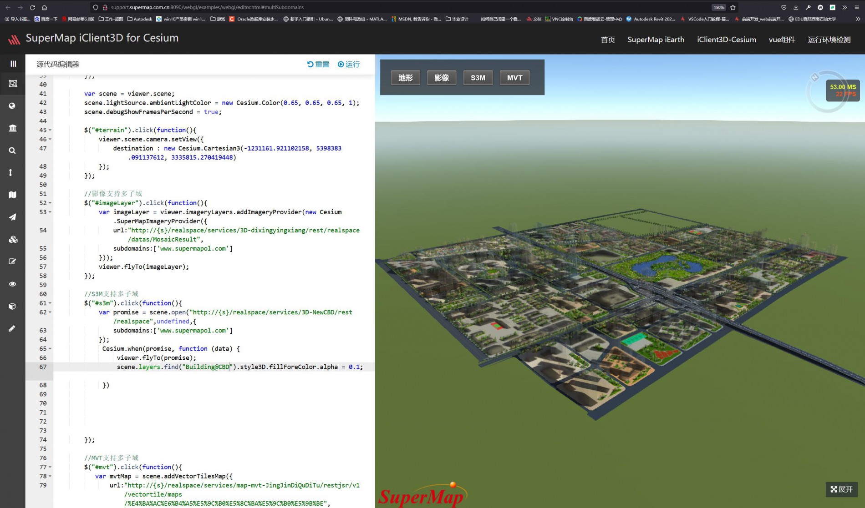Click the SuperMap red logo icon
The height and width of the screenshot is (508, 865).
[x=14, y=40]
